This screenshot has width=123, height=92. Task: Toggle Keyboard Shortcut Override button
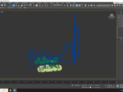tap(37, 5)
